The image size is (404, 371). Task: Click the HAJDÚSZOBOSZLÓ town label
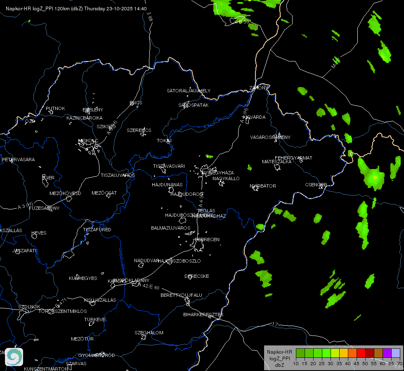pos(180,261)
